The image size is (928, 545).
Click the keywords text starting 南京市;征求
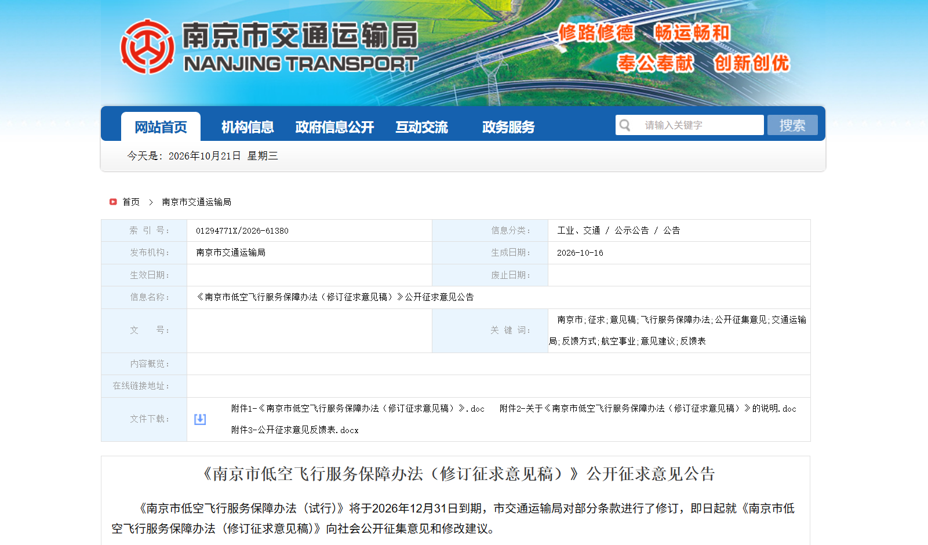[x=678, y=330]
